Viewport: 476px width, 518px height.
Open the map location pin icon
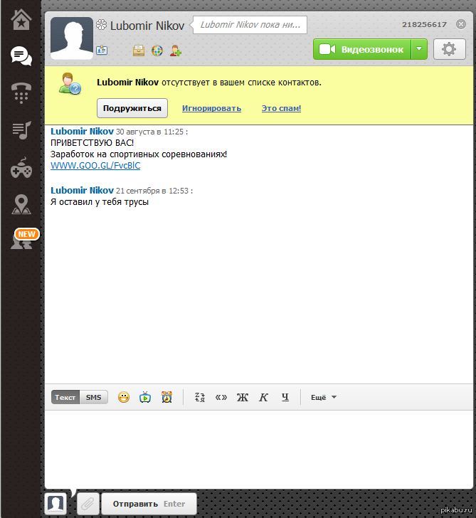pos(21,204)
